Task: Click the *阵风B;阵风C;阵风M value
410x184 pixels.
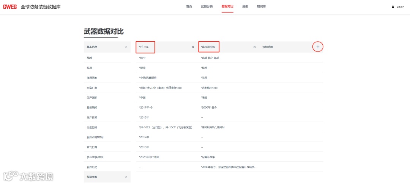Action: [x=212, y=127]
